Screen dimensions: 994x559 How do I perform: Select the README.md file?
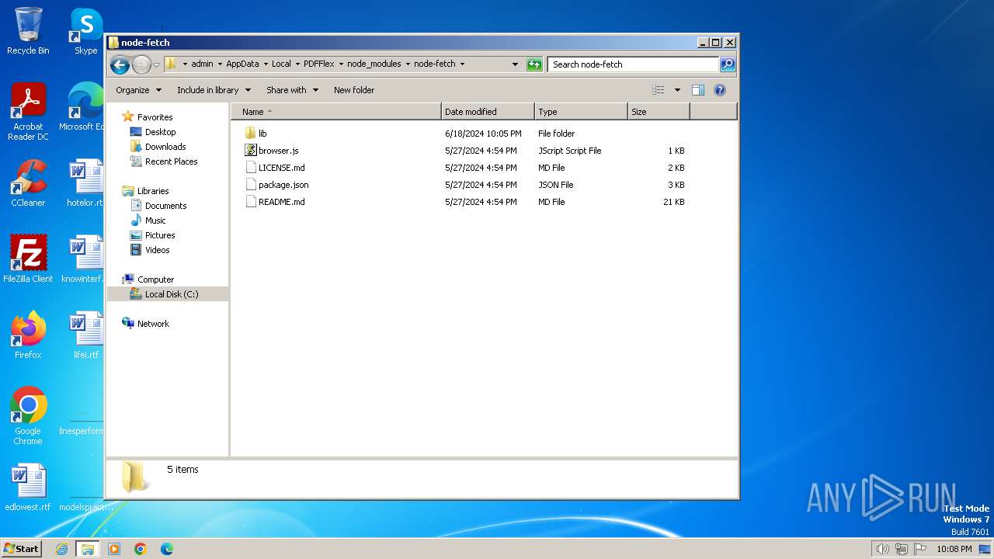[281, 202]
